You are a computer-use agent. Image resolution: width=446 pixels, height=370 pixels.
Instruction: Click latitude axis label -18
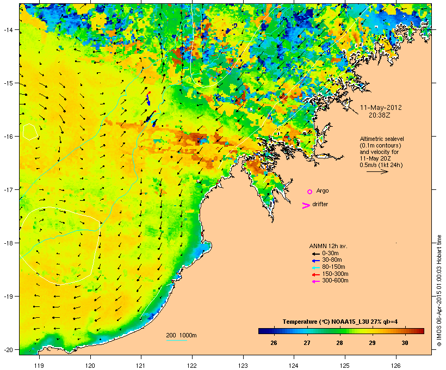coord(8,243)
